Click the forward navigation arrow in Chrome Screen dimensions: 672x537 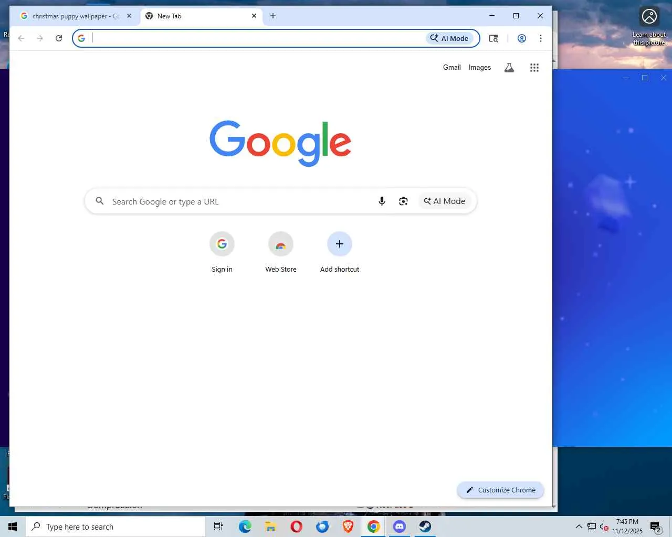coord(40,38)
